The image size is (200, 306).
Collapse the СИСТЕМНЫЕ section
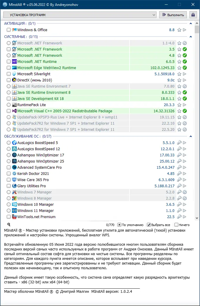tap(191, 37)
